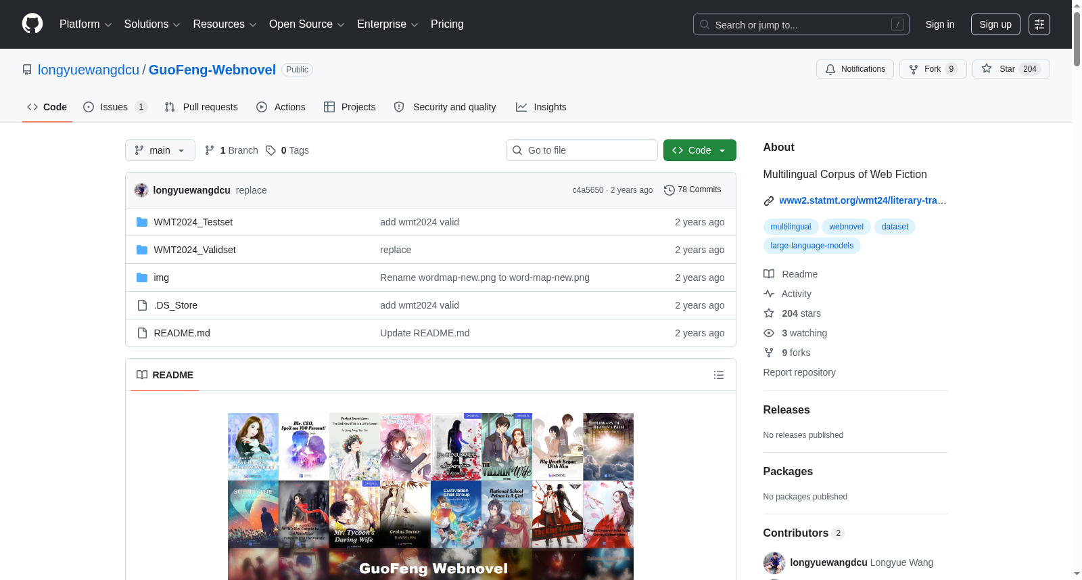The width and height of the screenshot is (1082, 580).
Task: Switch to the Issues tab
Action: tap(115, 107)
